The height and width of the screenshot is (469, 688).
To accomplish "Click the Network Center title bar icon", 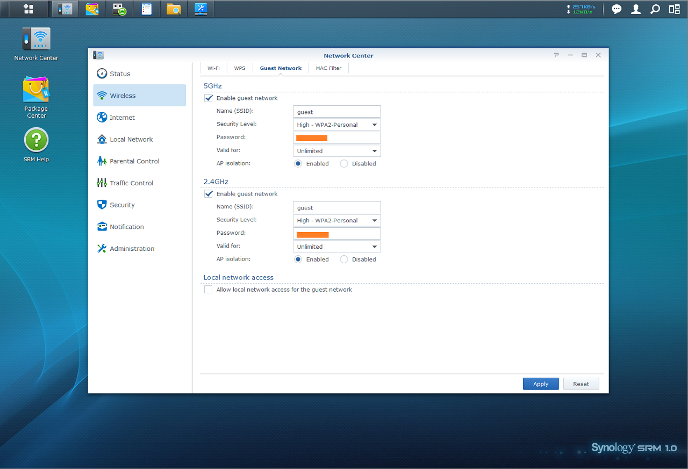I will pos(98,55).
